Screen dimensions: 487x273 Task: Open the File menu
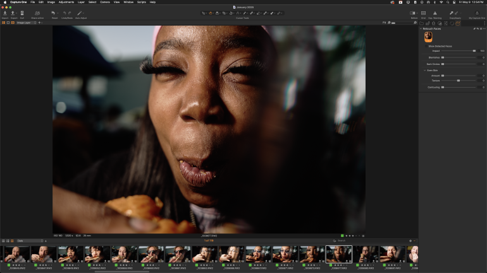(x=33, y=2)
